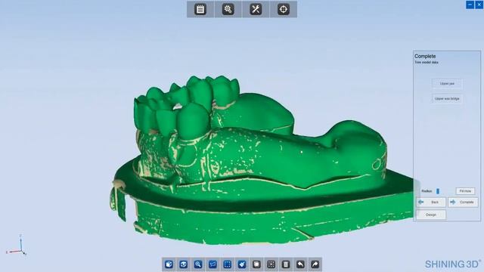The image size is (484, 272).
Task: Choose the dashed rectangle selection tool
Action: (x=227, y=264)
